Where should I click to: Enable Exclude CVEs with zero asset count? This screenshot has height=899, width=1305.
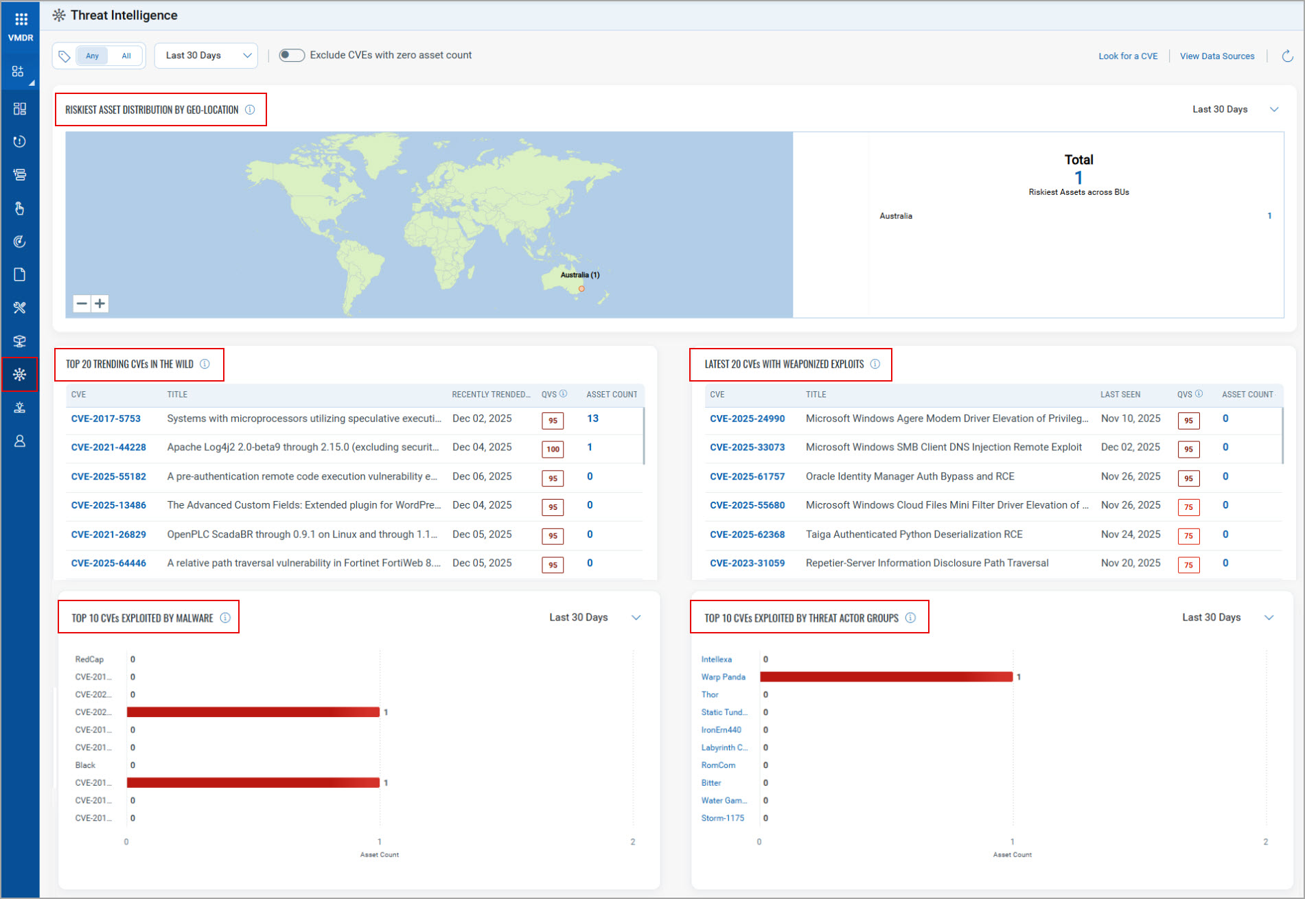click(292, 56)
